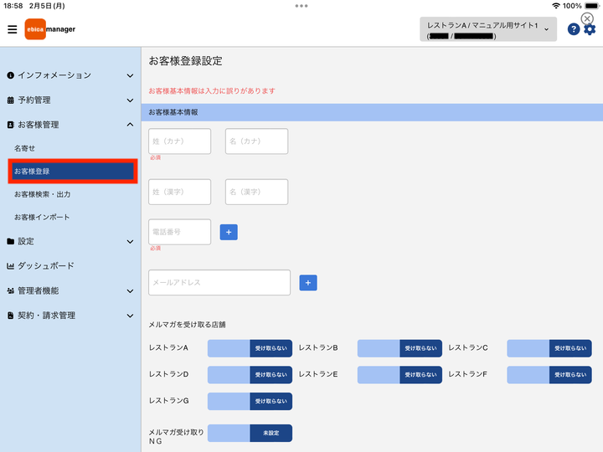Screen dimensions: 603x452
Task: Toggle newsletter for レストランC
Action: pyautogui.click(x=549, y=348)
